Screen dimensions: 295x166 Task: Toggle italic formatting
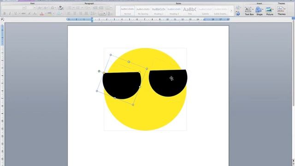10,13
